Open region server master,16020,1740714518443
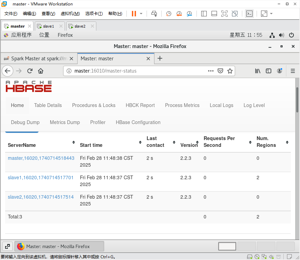This screenshot has height=260, width=300. [x=41, y=158]
